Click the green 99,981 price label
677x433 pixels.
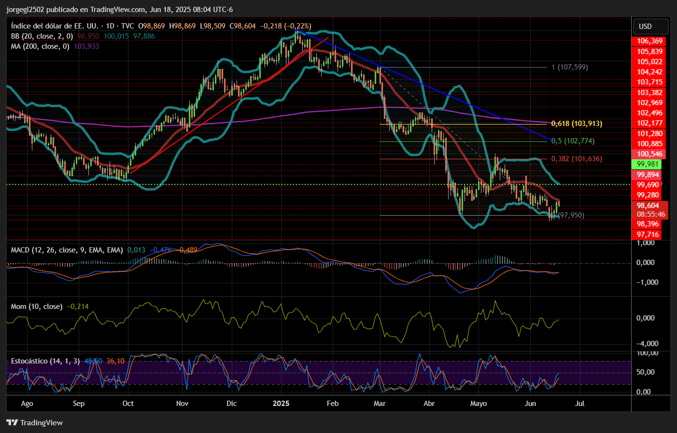(648, 164)
